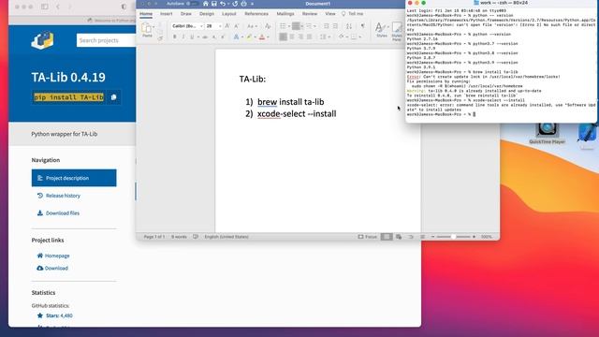Viewport: 599px width, 337px height.
Task: Switch to the Layout tab
Action: point(228,14)
